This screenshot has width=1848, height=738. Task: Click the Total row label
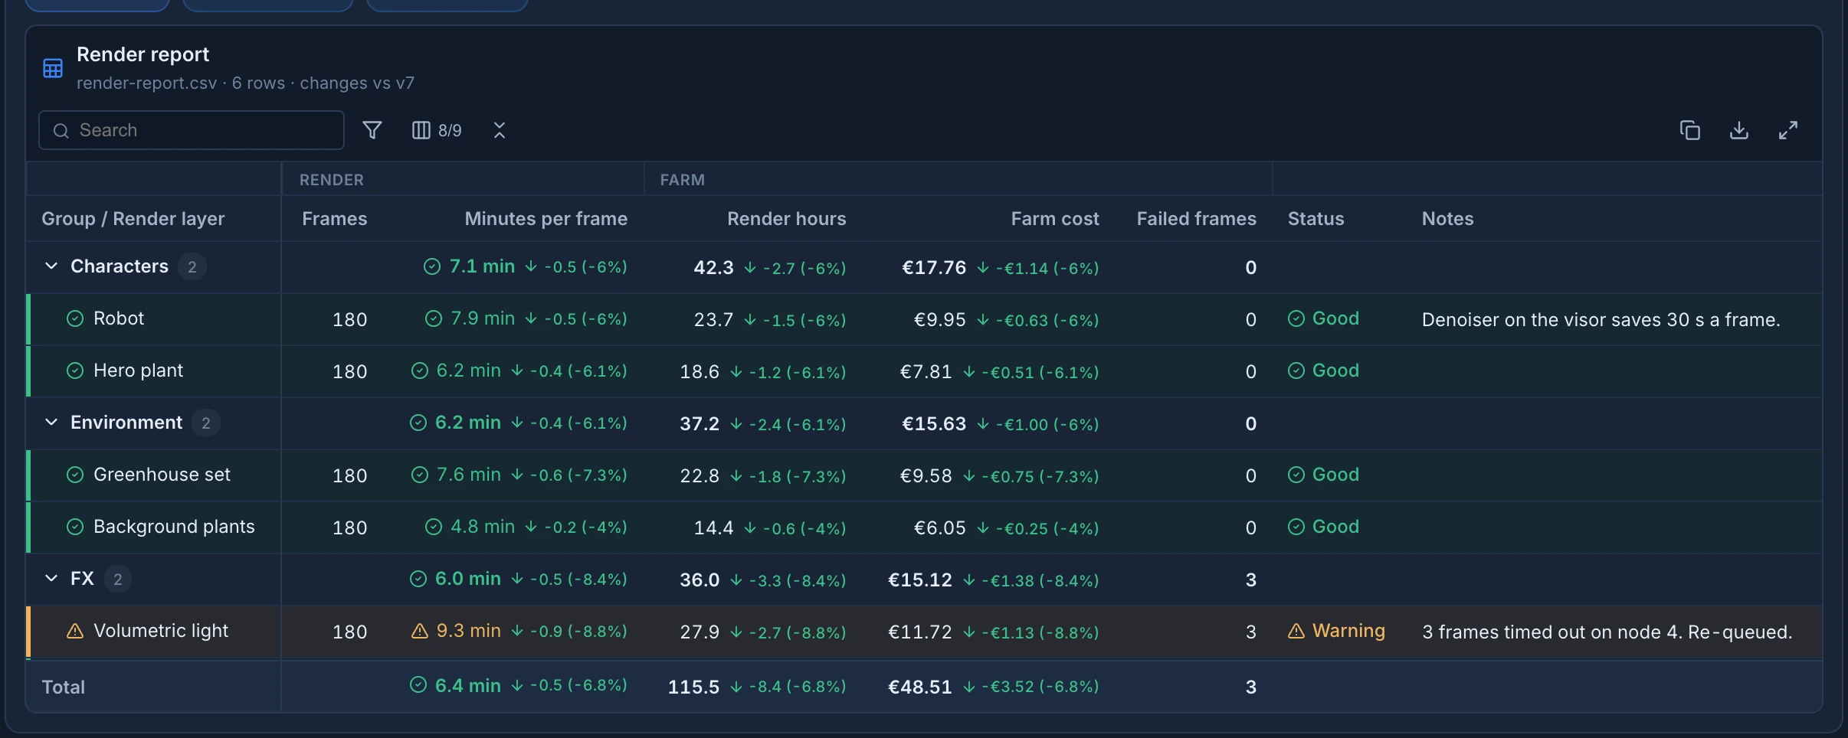(x=64, y=687)
